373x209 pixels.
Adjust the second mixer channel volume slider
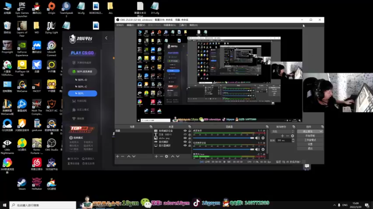224,149
